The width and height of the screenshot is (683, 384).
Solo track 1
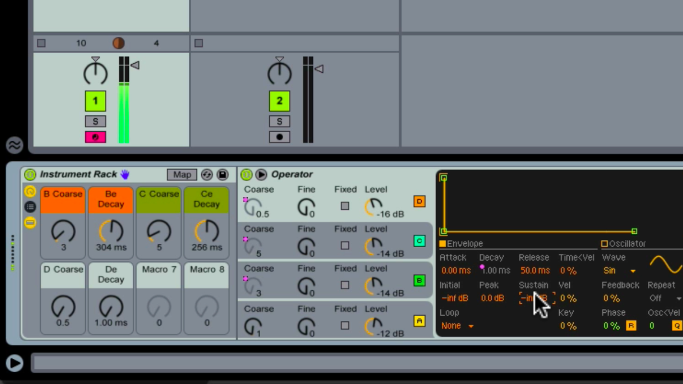95,121
